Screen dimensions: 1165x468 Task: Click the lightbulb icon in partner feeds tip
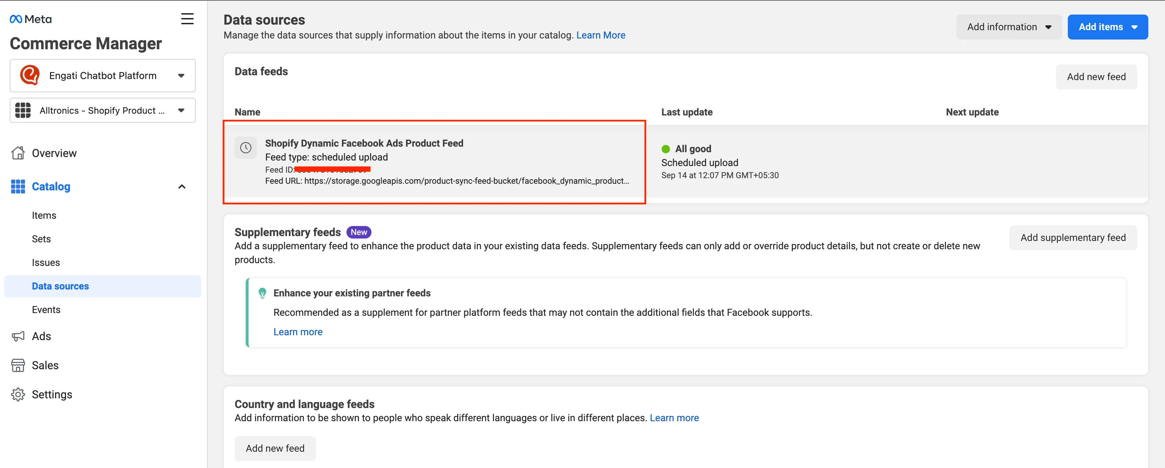click(262, 293)
